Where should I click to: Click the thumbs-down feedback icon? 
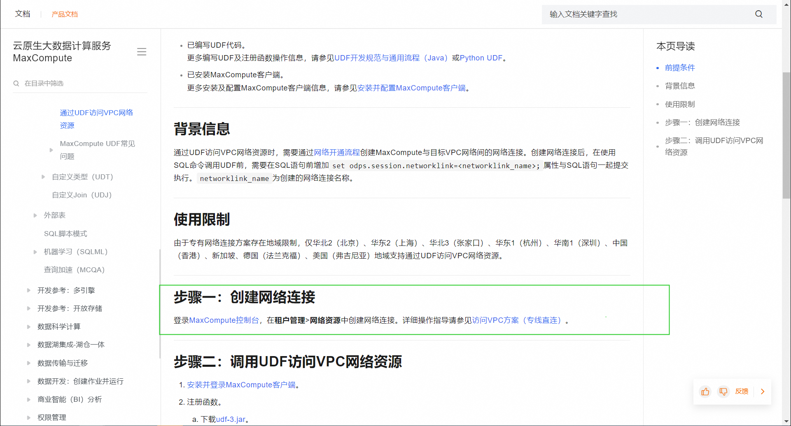click(723, 391)
